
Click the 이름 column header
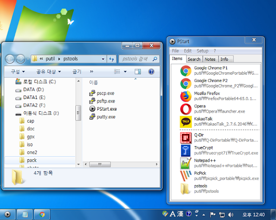pyautogui.click(x=93, y=82)
